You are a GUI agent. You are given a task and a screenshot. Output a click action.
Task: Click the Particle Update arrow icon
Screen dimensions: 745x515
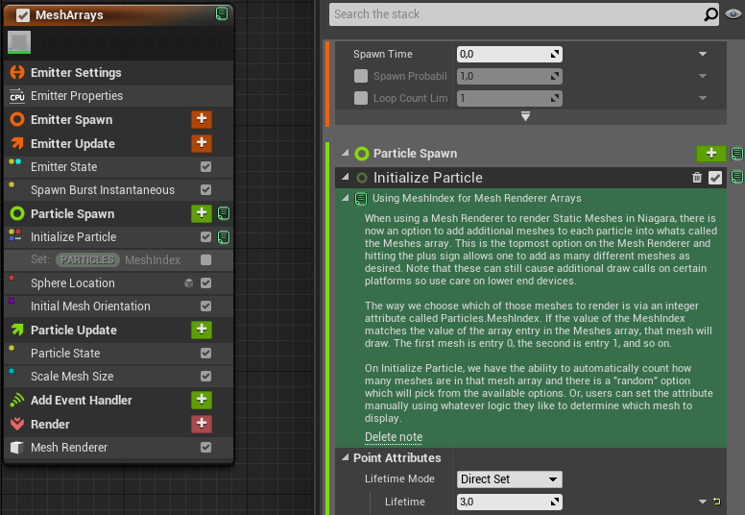(17, 330)
